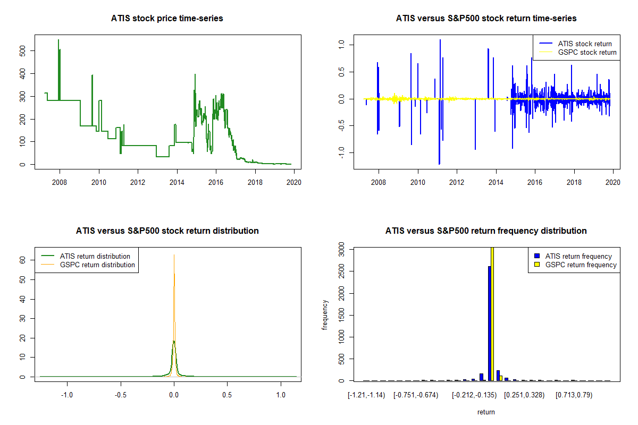Click the peak of the stock price line near 2008
Image resolution: width=638 pixels, height=425 pixels.
coord(58,40)
